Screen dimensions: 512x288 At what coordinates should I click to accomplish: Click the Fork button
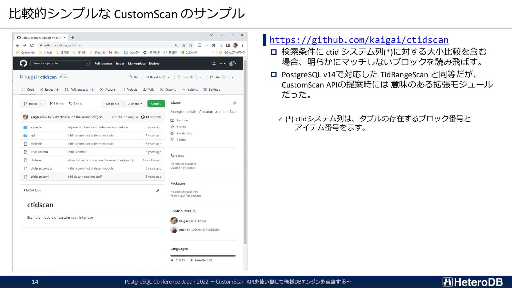(185, 77)
